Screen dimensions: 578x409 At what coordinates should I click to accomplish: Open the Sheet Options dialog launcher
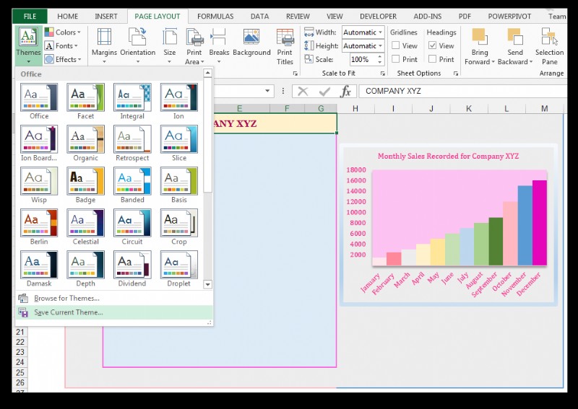tap(456, 74)
